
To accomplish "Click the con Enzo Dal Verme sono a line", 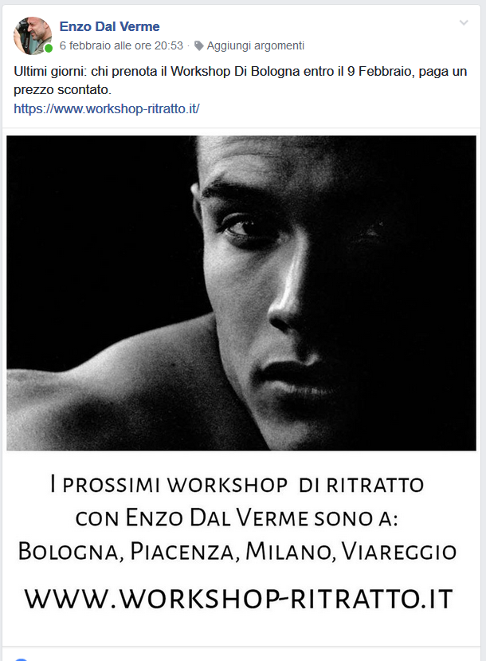I will point(237,517).
